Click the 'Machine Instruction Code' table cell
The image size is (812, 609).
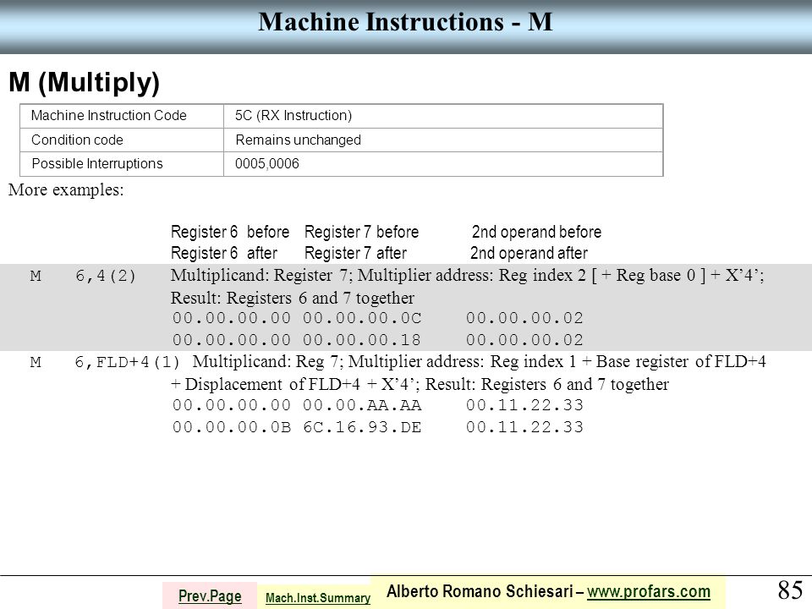tap(122, 116)
